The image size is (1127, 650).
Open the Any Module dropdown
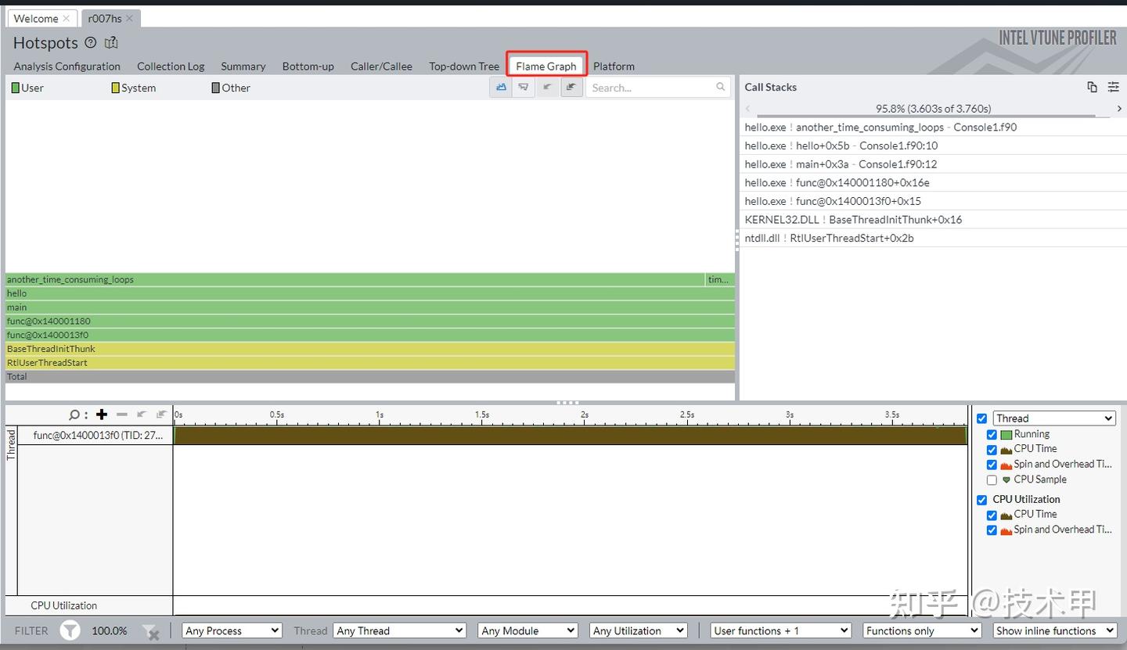[527, 630]
